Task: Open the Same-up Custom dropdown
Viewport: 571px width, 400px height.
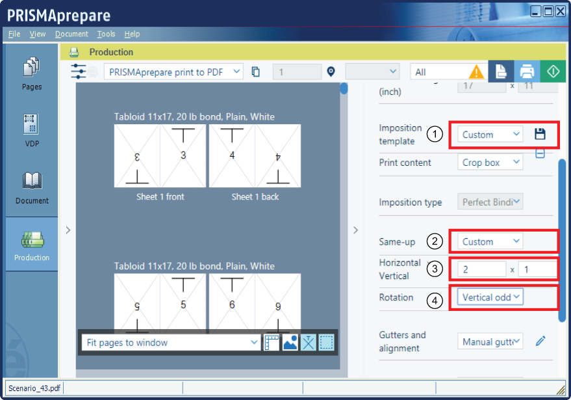Action: point(490,241)
